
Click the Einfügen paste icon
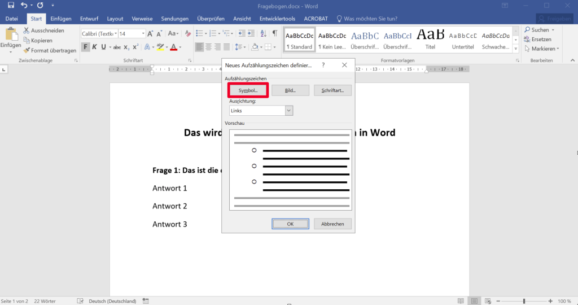11,34
